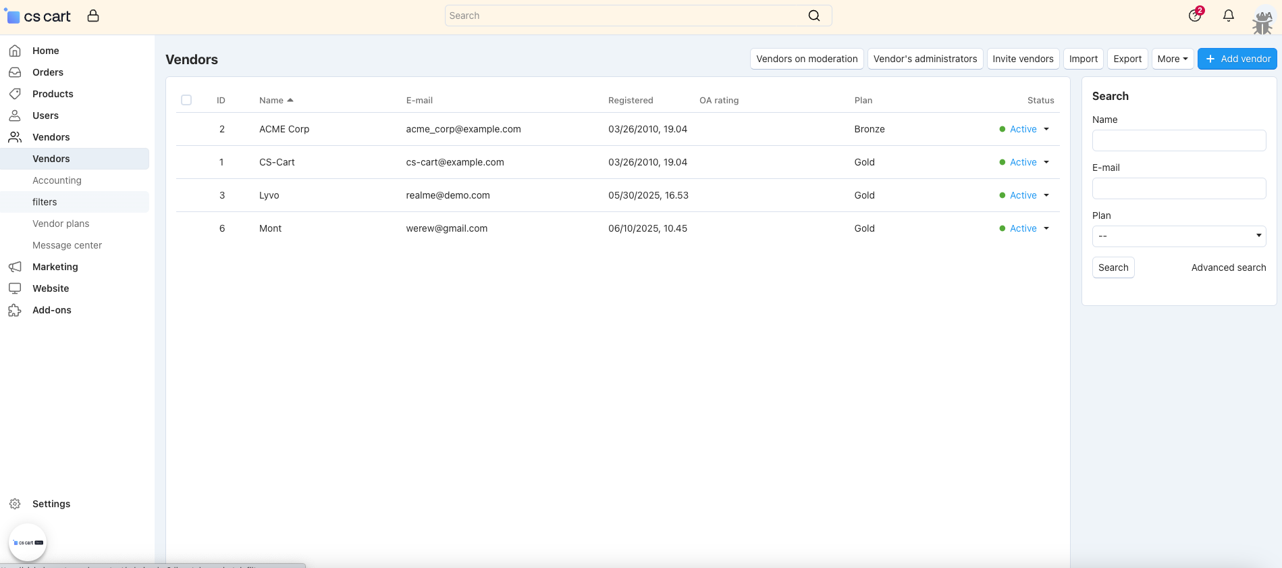Image resolution: width=1282 pixels, height=568 pixels.
Task: Click the search magnifier icon
Action: click(814, 16)
